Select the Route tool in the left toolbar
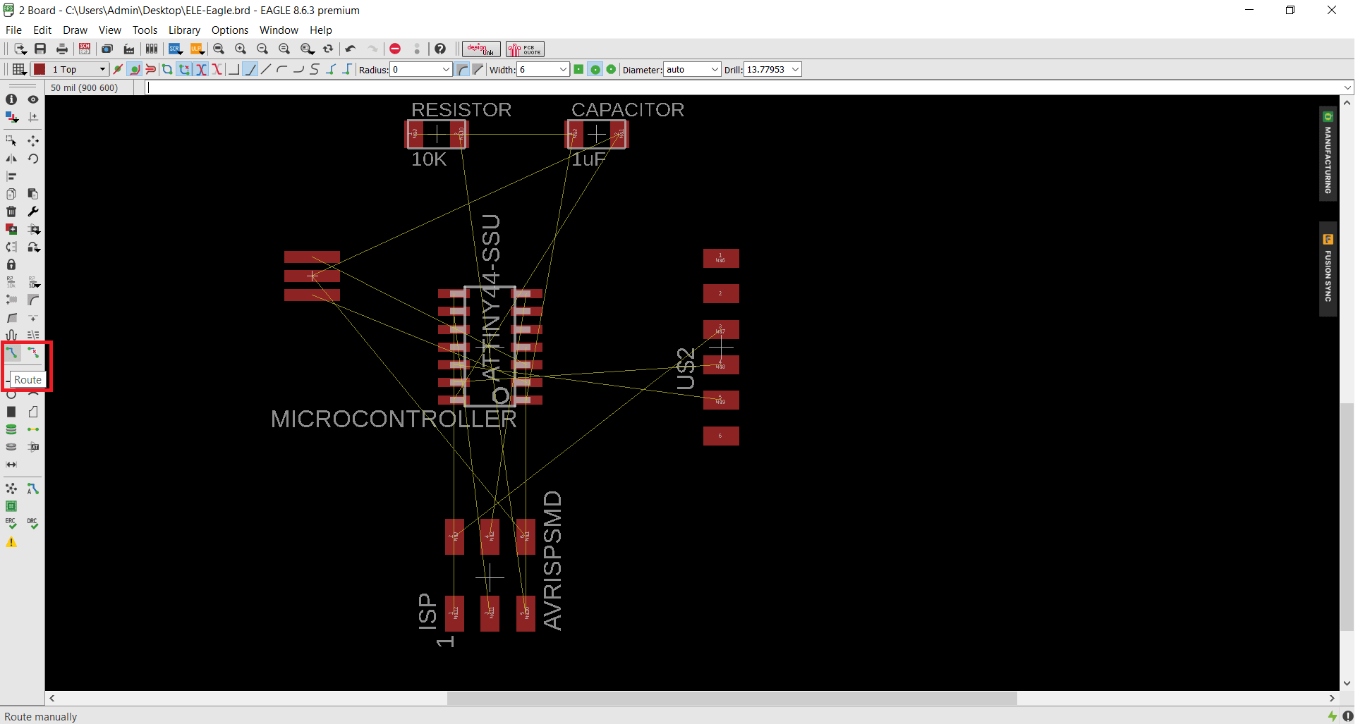1365x724 pixels. pos(11,352)
